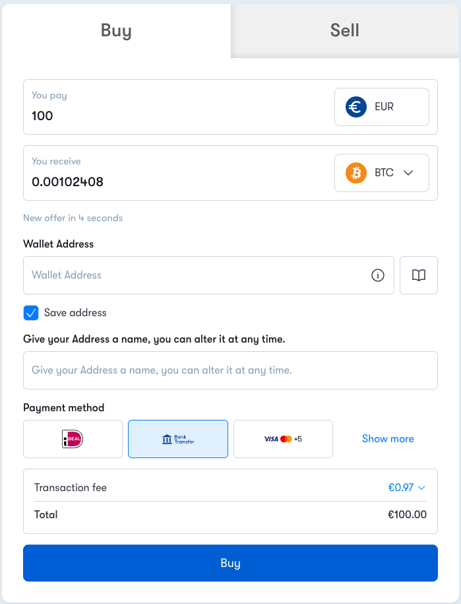Uncheck the Save address checkbox
The image size is (461, 604).
click(31, 313)
